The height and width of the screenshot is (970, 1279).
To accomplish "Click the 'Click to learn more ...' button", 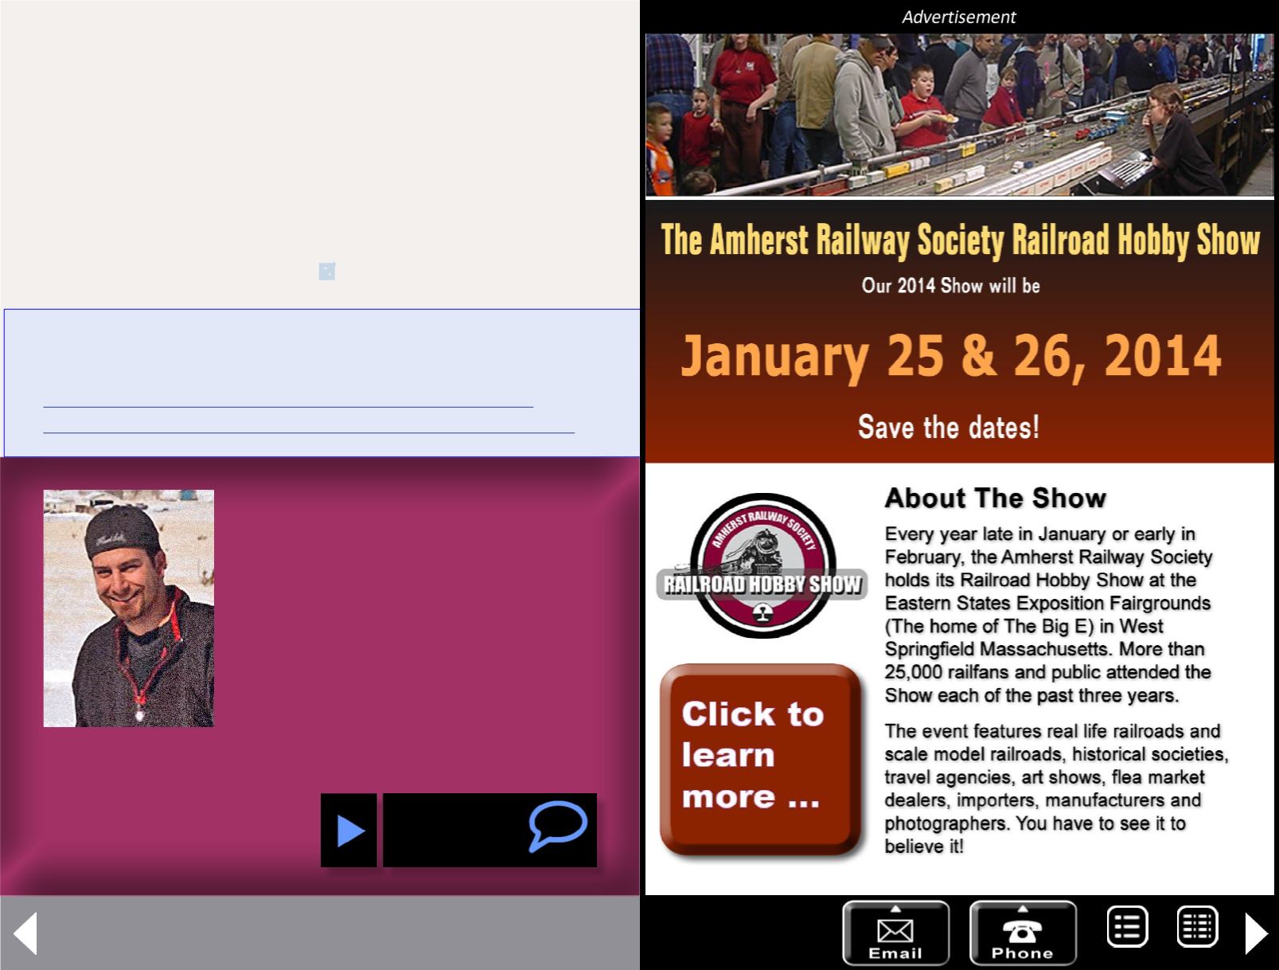I will [761, 759].
